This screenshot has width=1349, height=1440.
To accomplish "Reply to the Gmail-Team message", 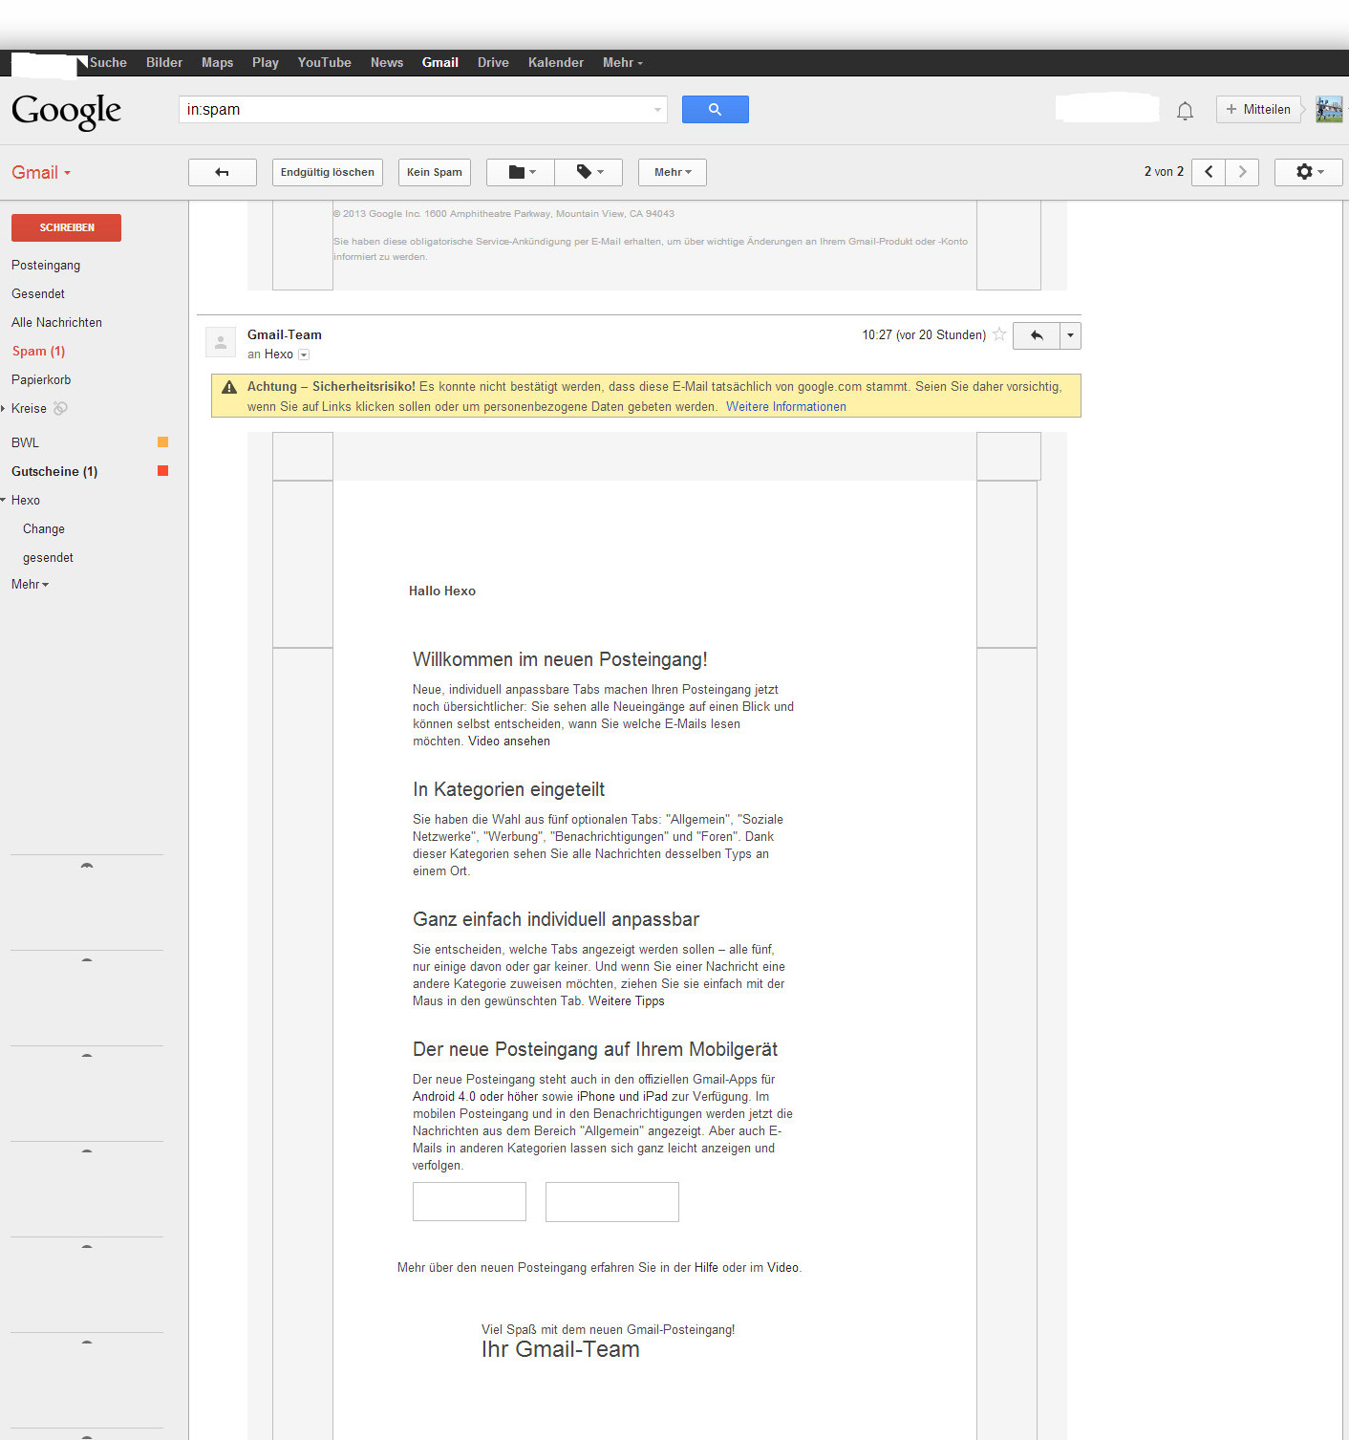I will pyautogui.click(x=1037, y=335).
